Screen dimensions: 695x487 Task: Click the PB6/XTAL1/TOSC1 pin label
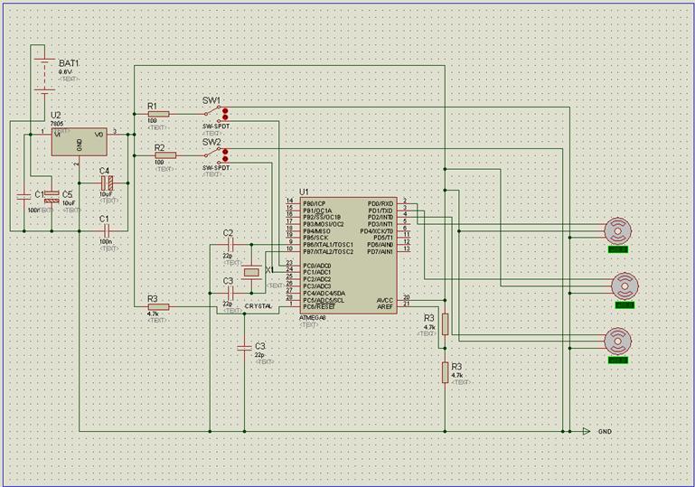[x=328, y=245]
